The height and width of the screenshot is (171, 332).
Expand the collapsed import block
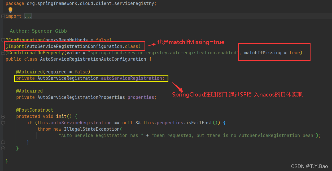point(3,16)
